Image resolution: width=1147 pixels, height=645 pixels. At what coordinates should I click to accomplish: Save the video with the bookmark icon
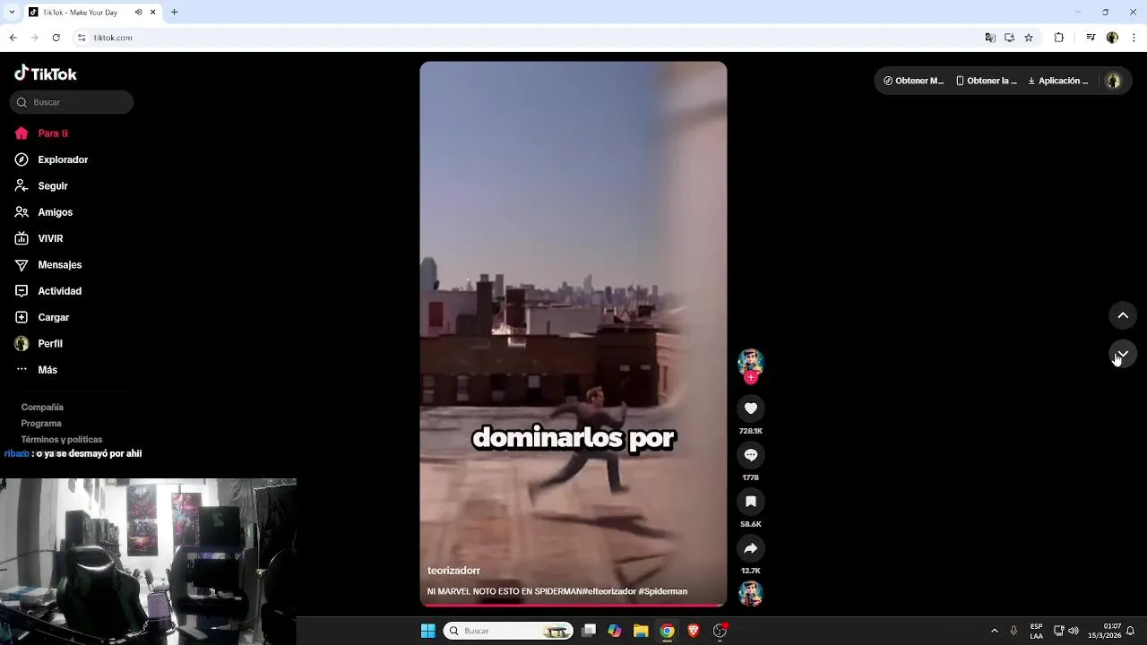pyautogui.click(x=751, y=502)
